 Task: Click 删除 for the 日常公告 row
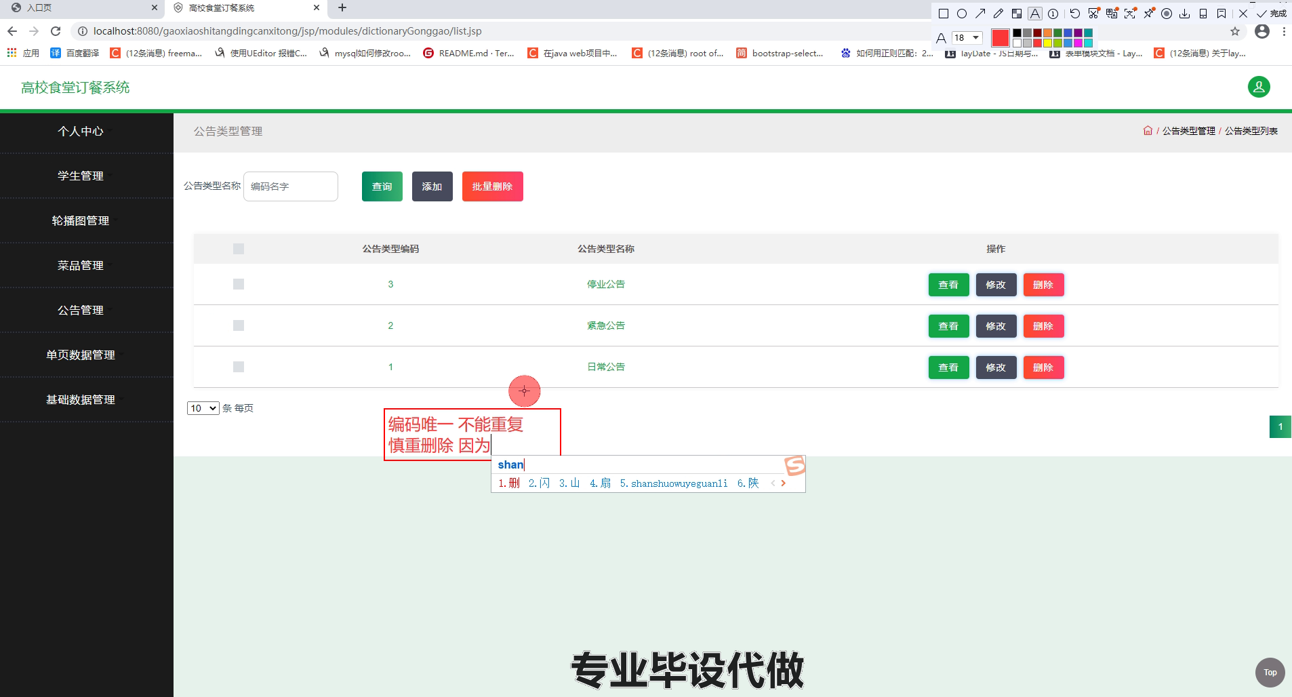[1043, 367]
